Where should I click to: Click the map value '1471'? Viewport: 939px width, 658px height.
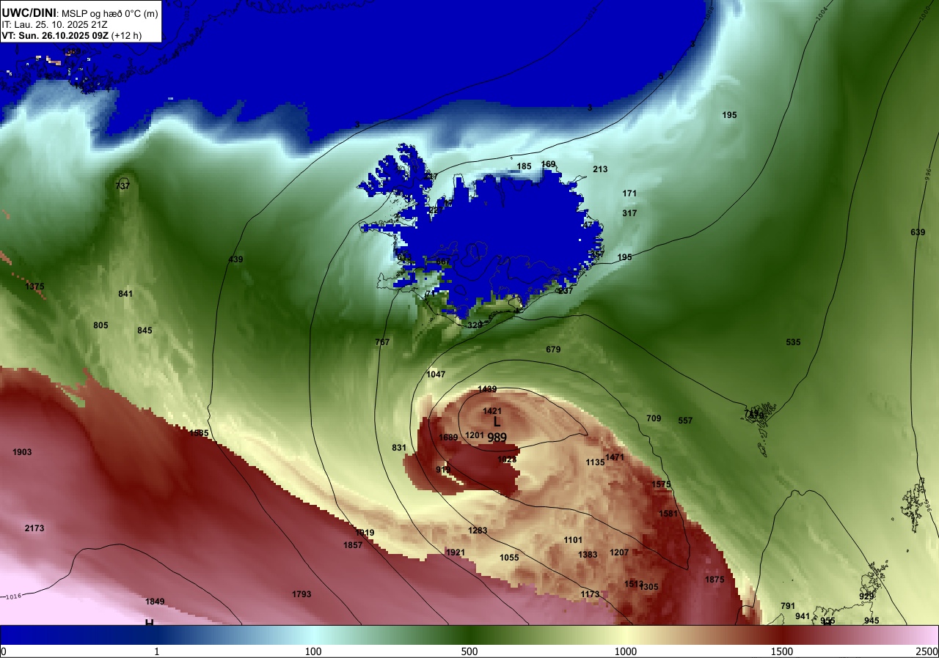[x=615, y=457]
